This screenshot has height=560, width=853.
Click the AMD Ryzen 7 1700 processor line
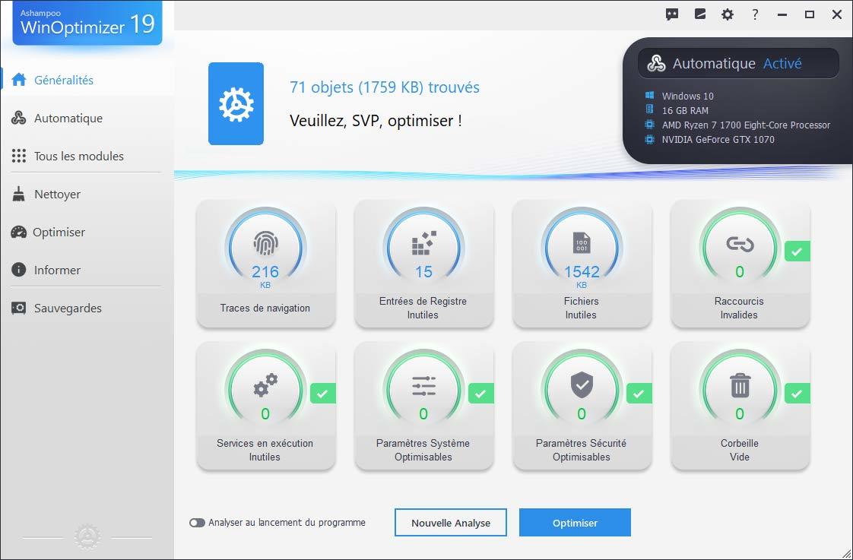(x=746, y=125)
